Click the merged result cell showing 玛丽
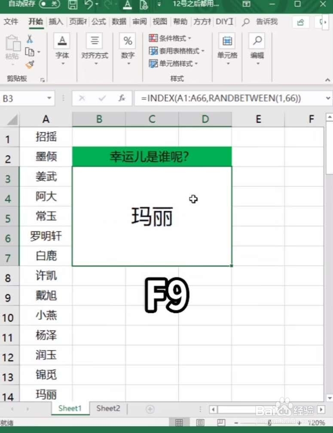This screenshot has width=333, height=433. (152, 216)
